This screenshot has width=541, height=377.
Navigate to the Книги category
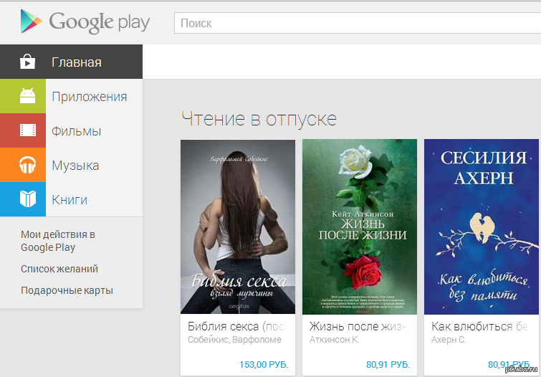point(70,200)
